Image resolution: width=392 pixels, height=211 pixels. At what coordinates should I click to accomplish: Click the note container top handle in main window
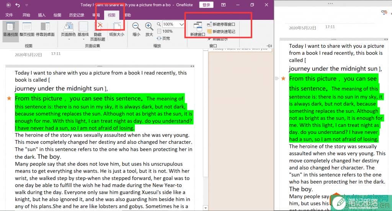[x=100, y=66]
